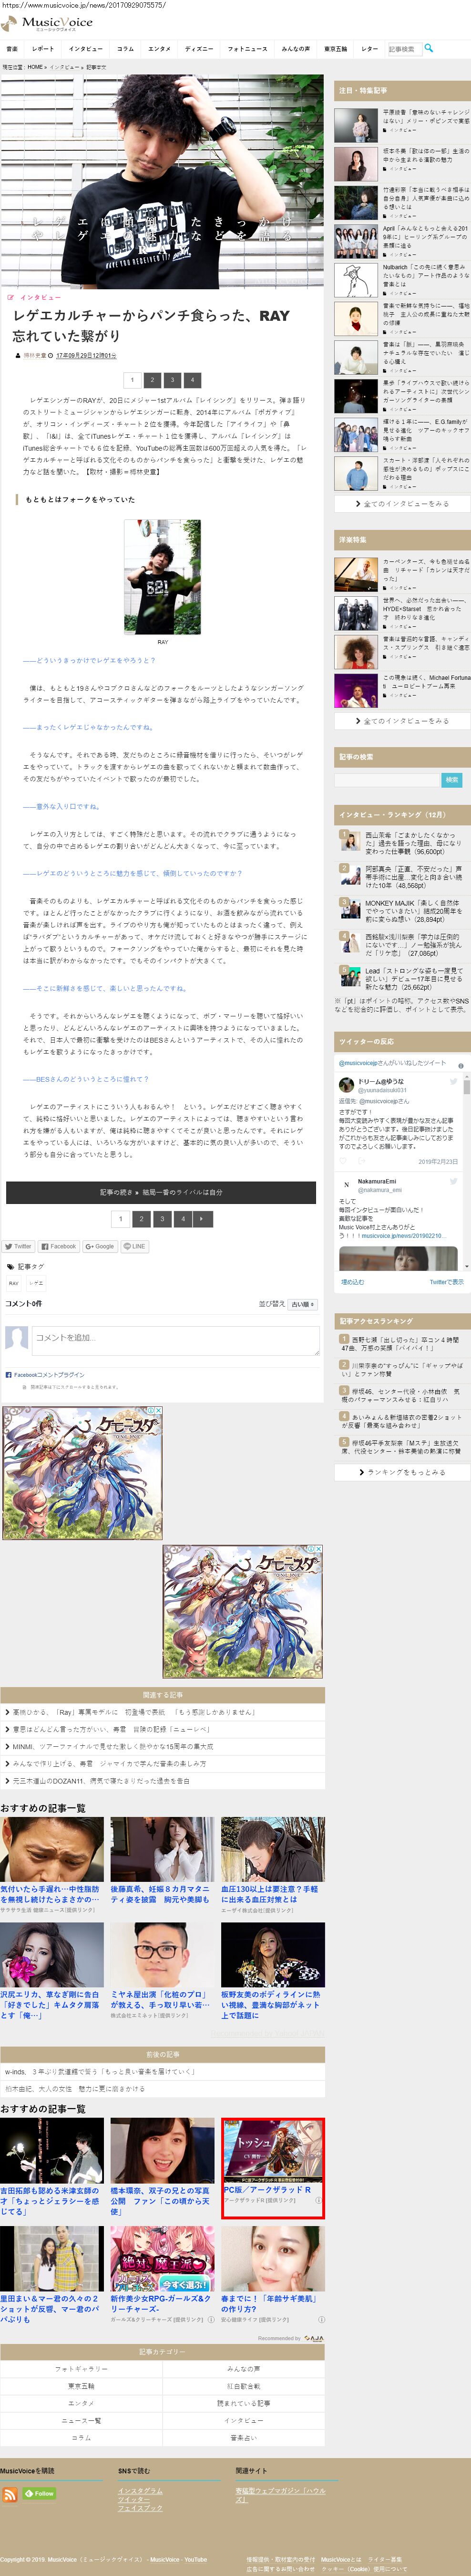471x2576 pixels.
Task: Click 記事の続き next-page banner
Action: tap(162, 1192)
